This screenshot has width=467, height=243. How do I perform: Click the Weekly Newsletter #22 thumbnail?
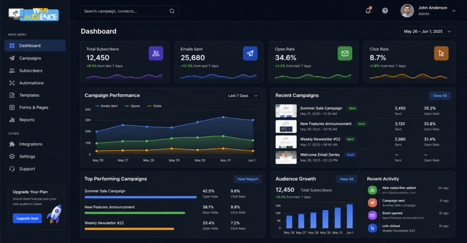pyautogui.click(x=286, y=142)
